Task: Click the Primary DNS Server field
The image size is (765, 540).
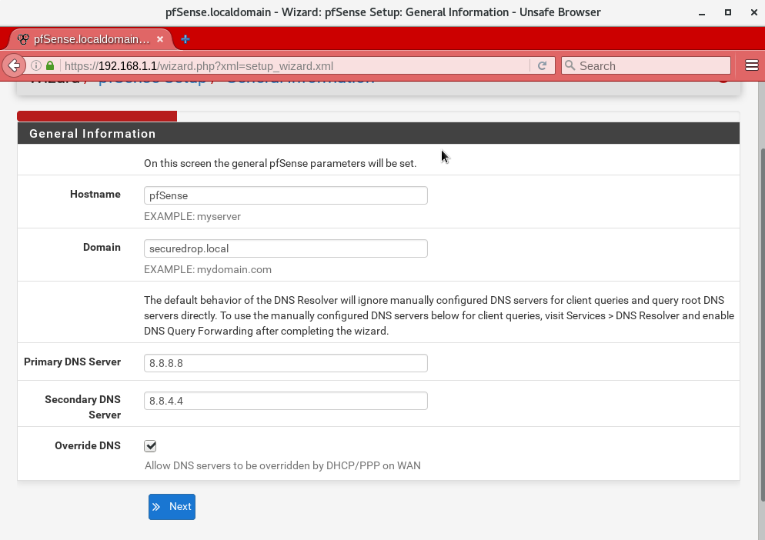Action: pos(285,362)
